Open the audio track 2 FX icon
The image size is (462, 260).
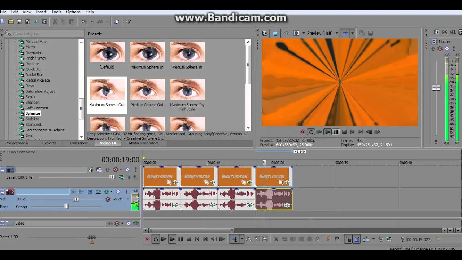coord(106,192)
